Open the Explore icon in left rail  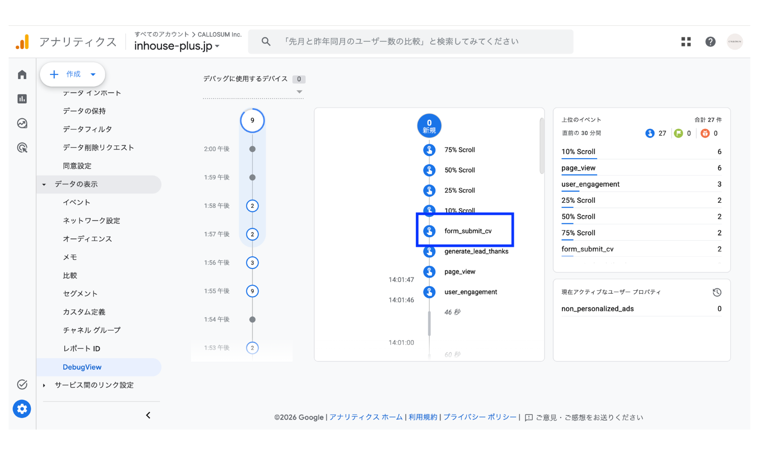tap(22, 123)
